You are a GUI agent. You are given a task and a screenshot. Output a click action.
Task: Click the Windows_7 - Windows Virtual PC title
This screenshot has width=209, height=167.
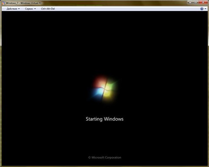[24, 3]
